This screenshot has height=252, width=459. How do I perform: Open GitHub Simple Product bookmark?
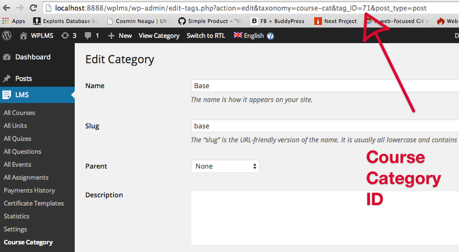point(210,21)
